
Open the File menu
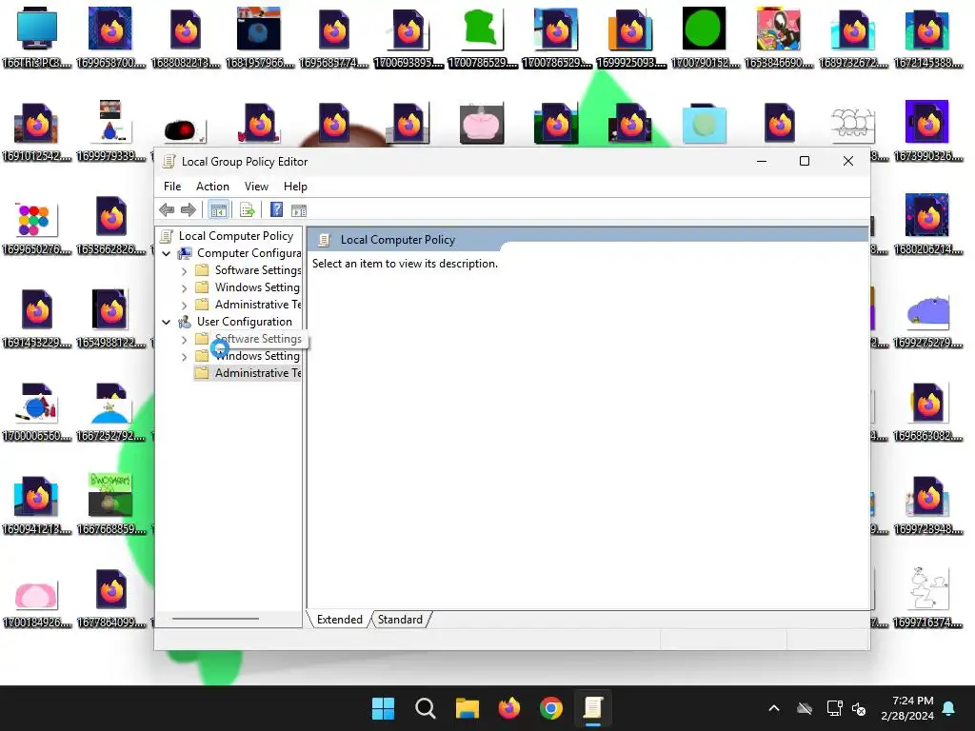tap(172, 187)
